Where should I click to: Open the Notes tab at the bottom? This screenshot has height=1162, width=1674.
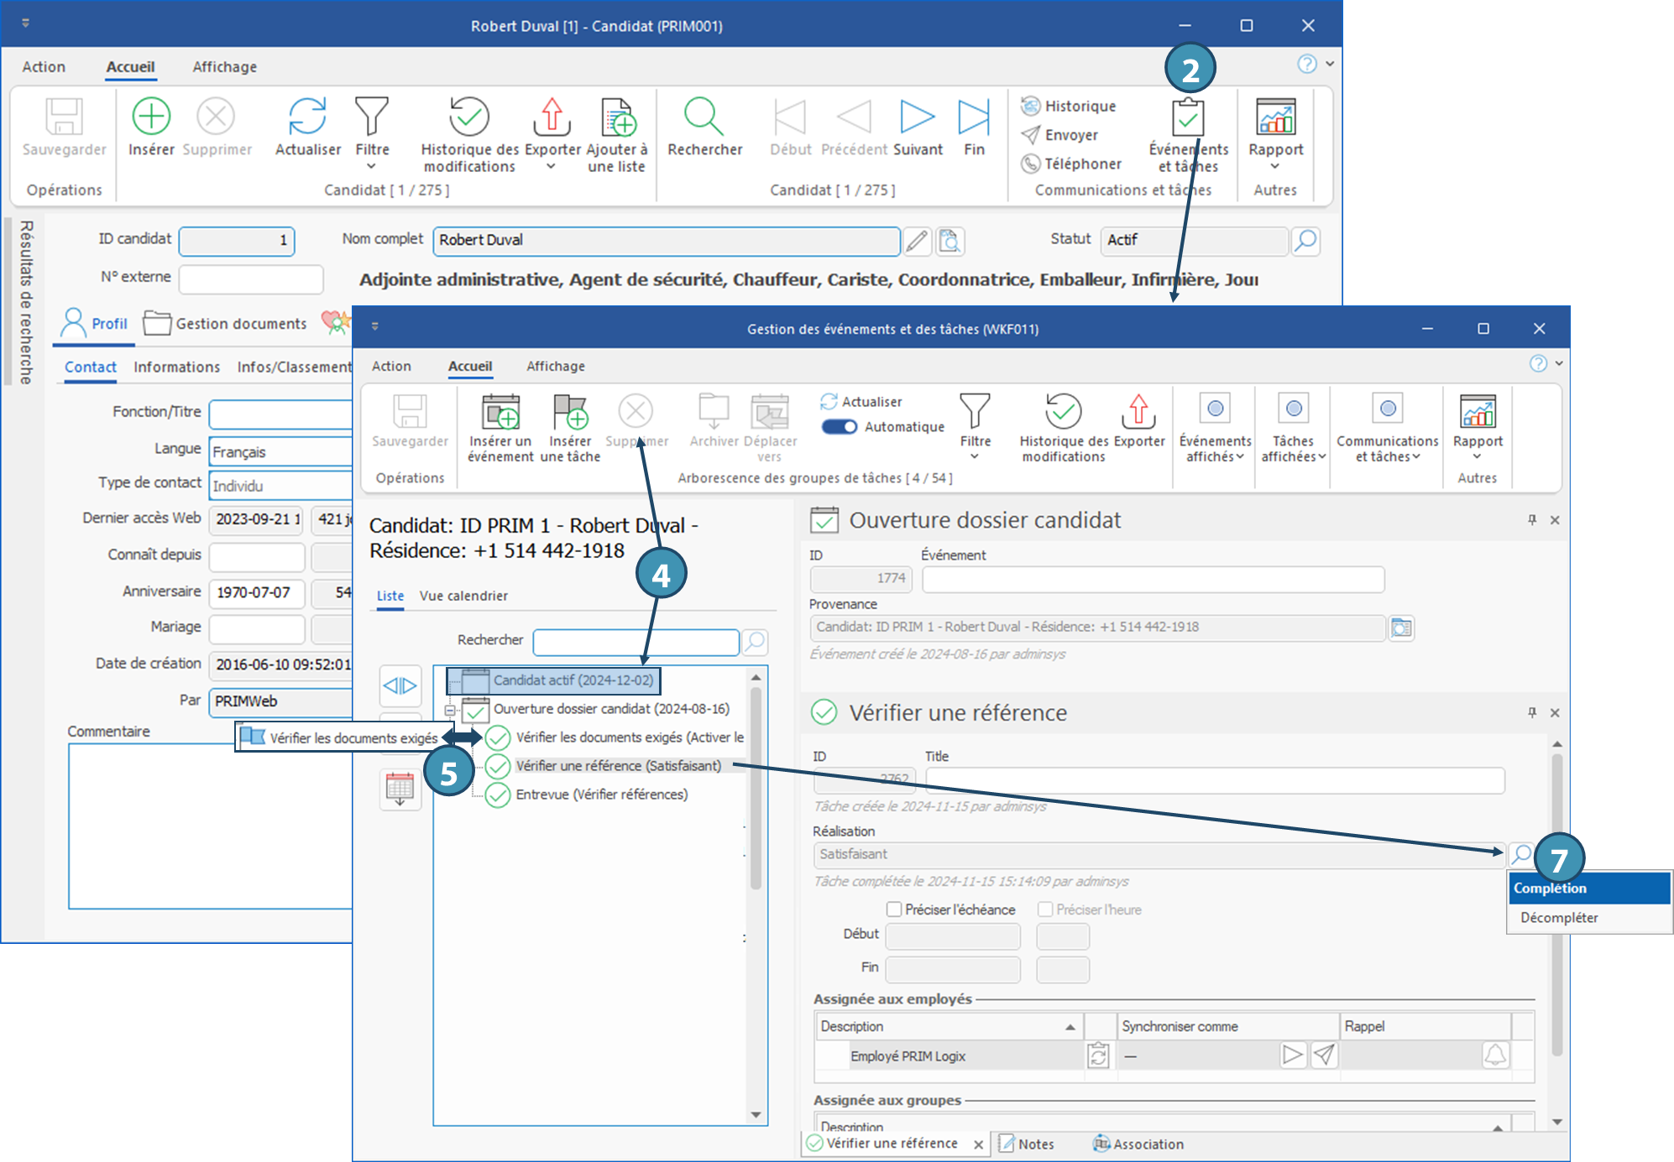click(1027, 1144)
